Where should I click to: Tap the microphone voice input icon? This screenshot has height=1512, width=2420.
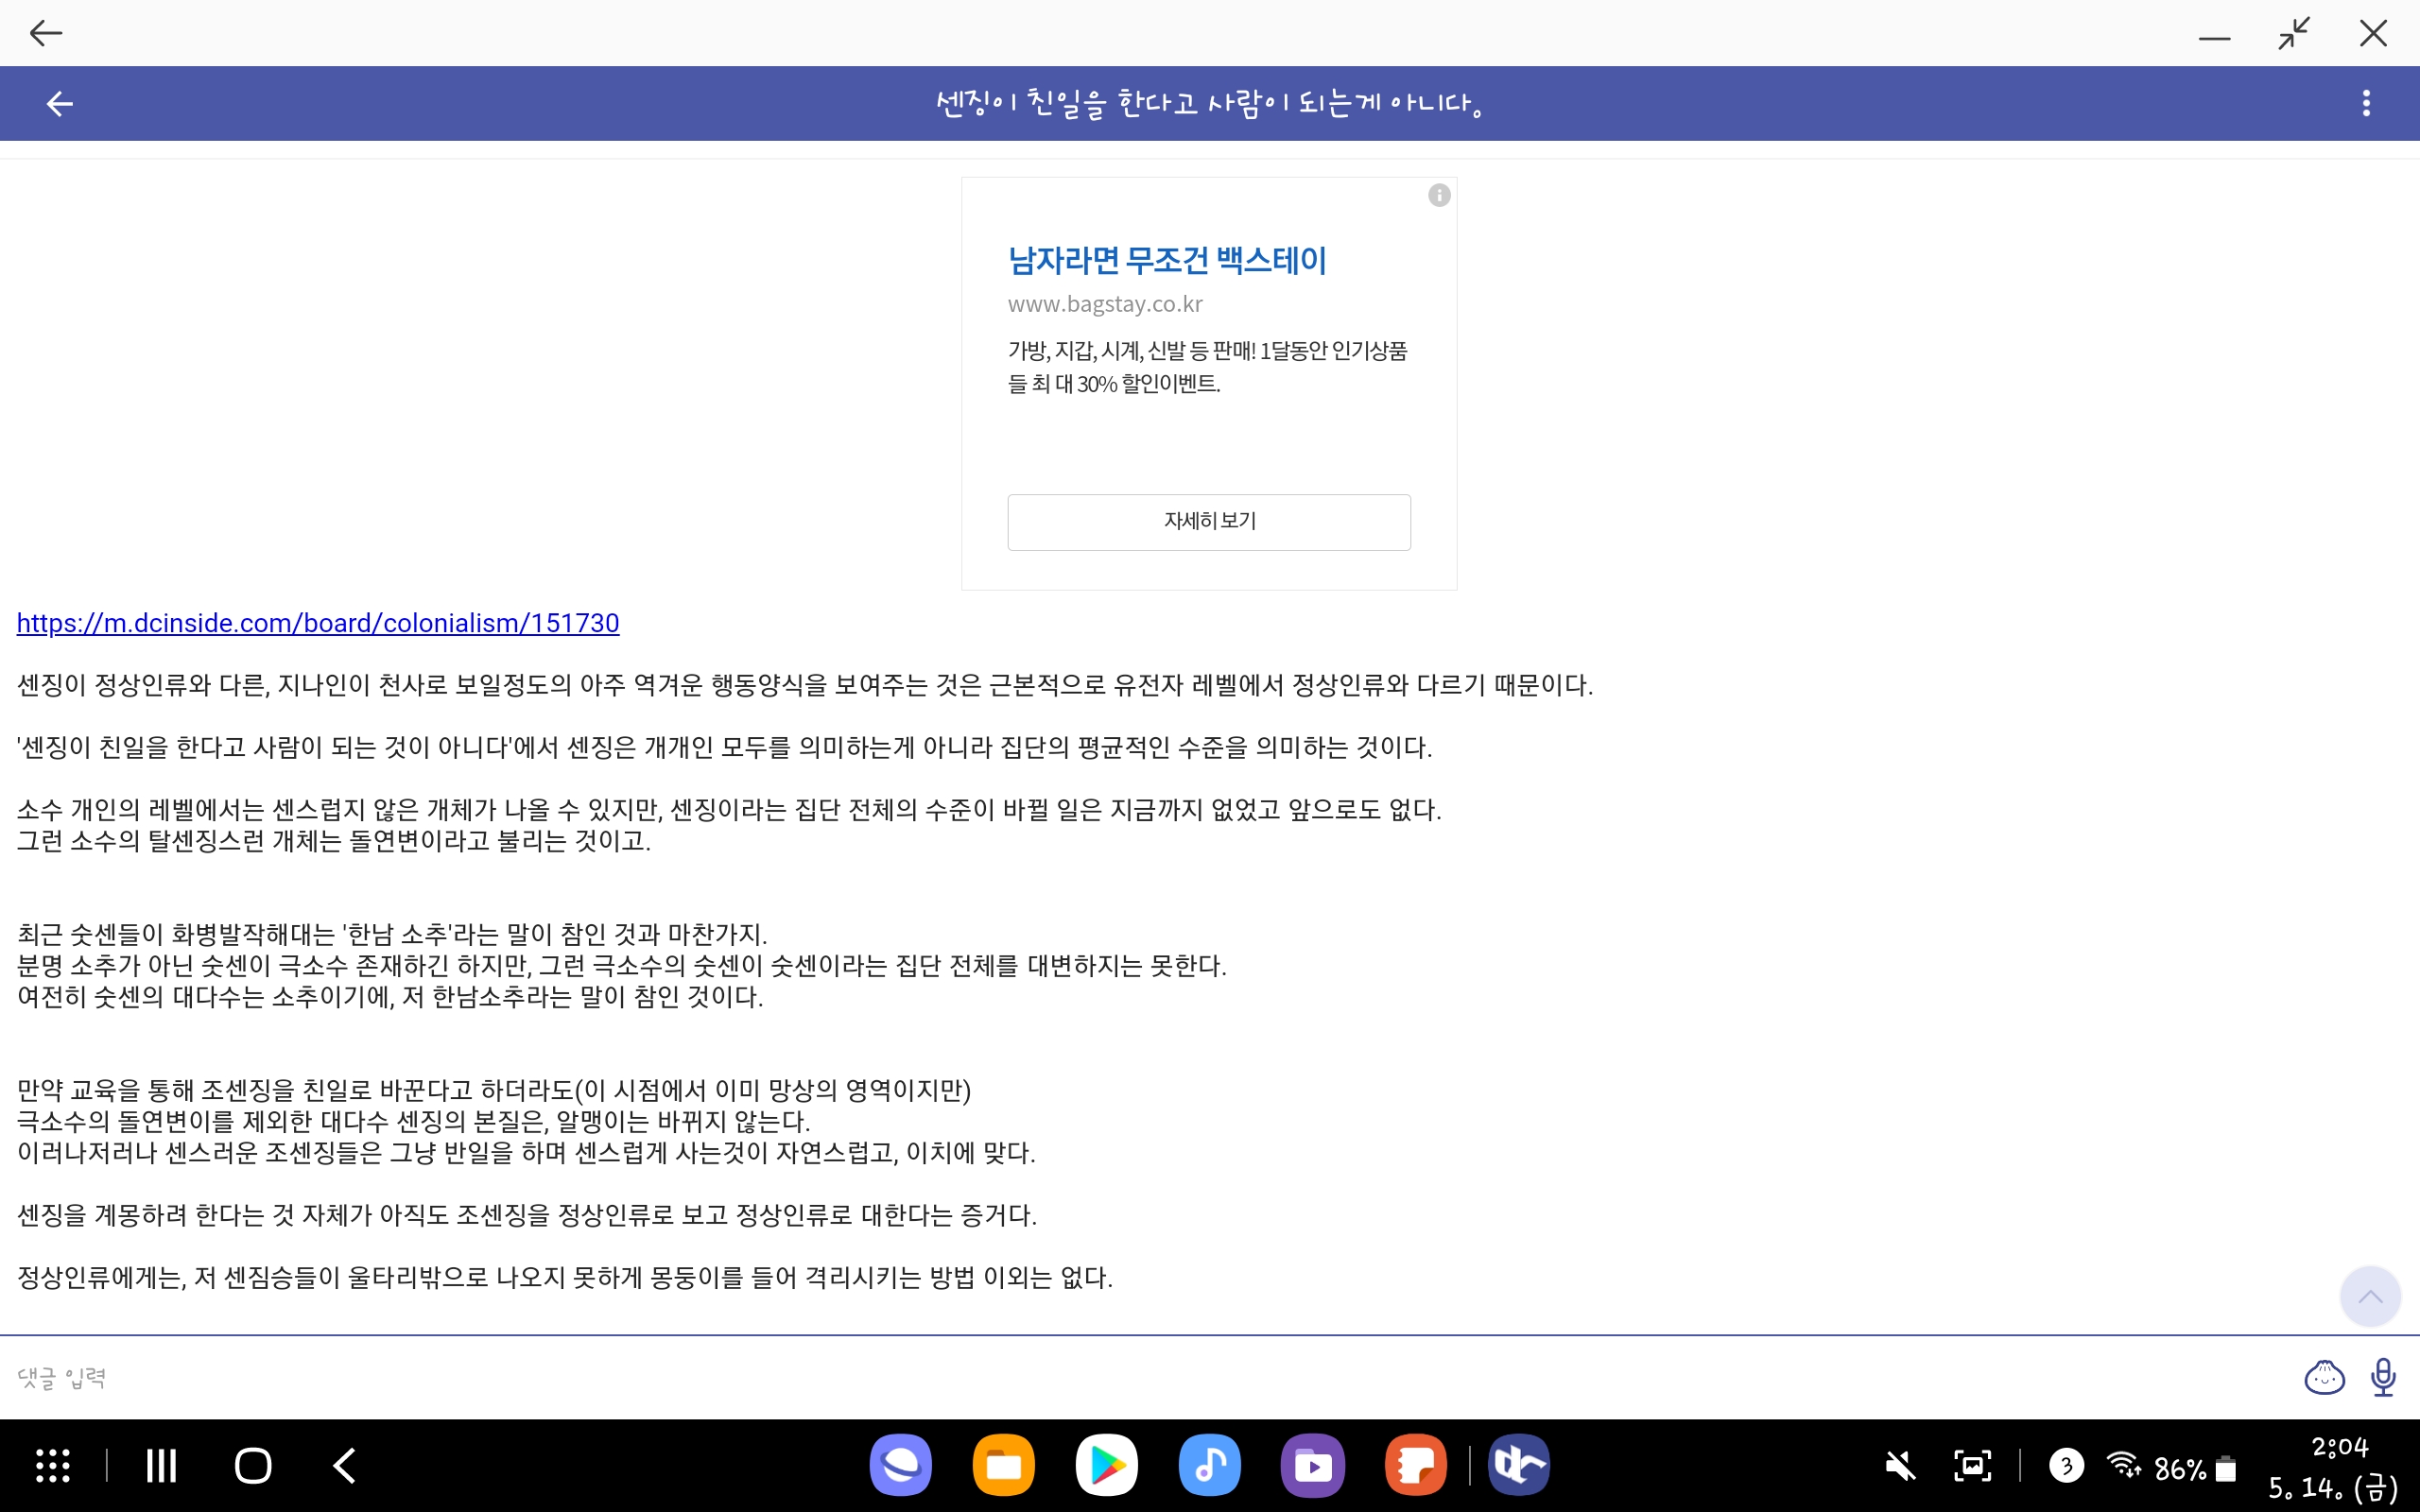(x=2383, y=1377)
